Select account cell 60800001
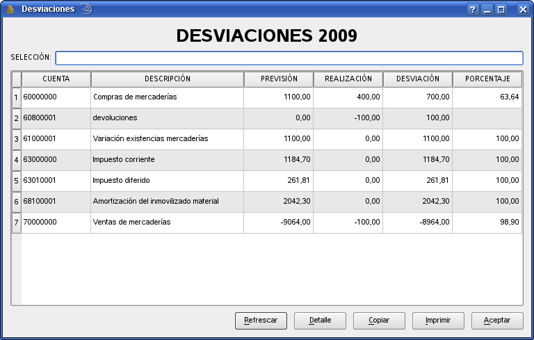This screenshot has width=534, height=340. (56, 119)
